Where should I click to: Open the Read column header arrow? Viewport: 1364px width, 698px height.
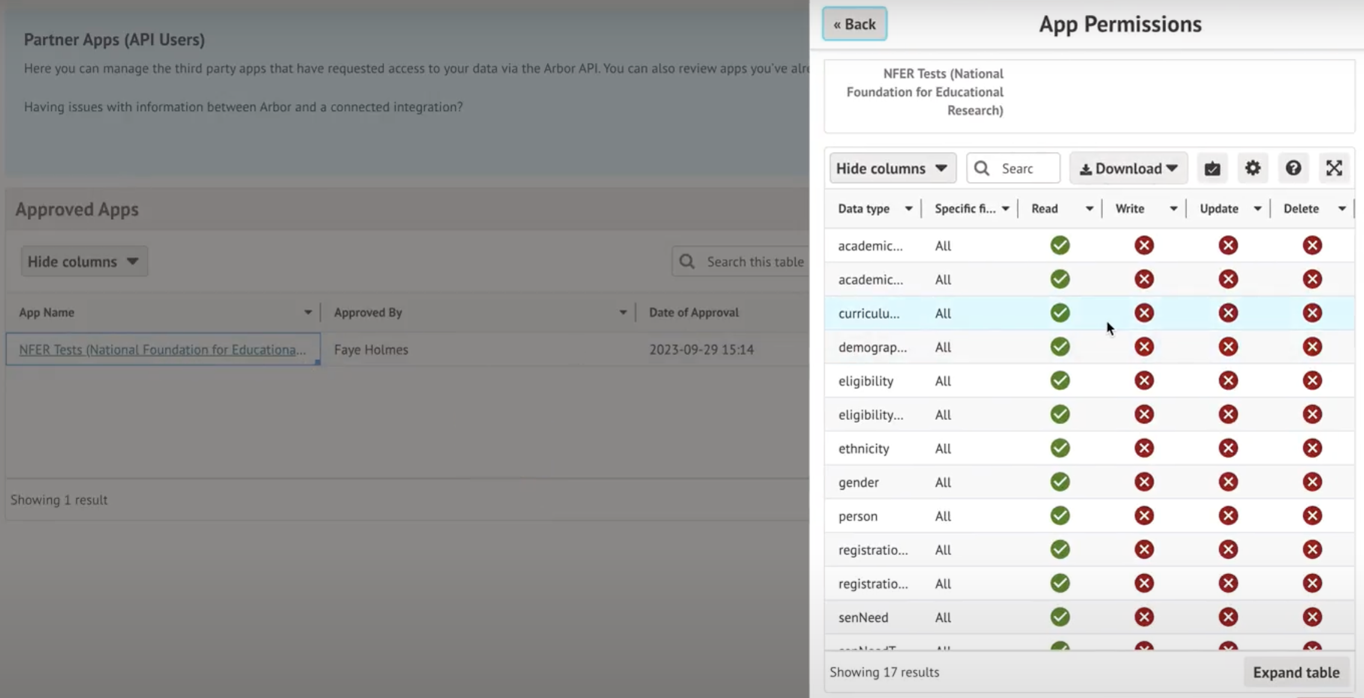click(1089, 209)
